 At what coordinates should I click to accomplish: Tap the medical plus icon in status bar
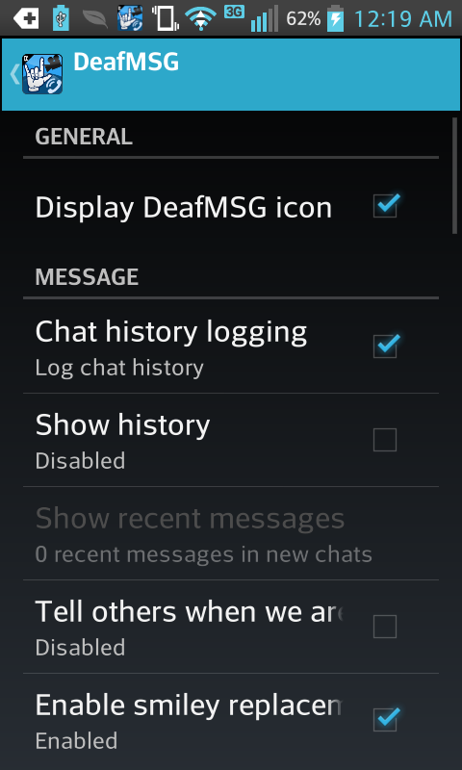26,18
